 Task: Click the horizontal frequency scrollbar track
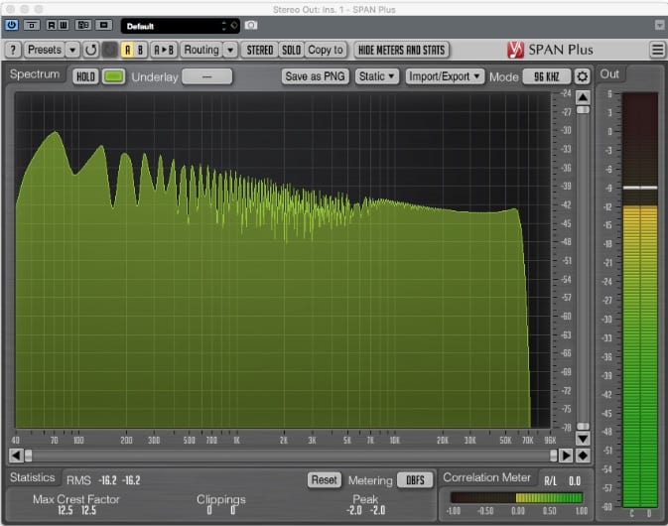[x=288, y=456]
